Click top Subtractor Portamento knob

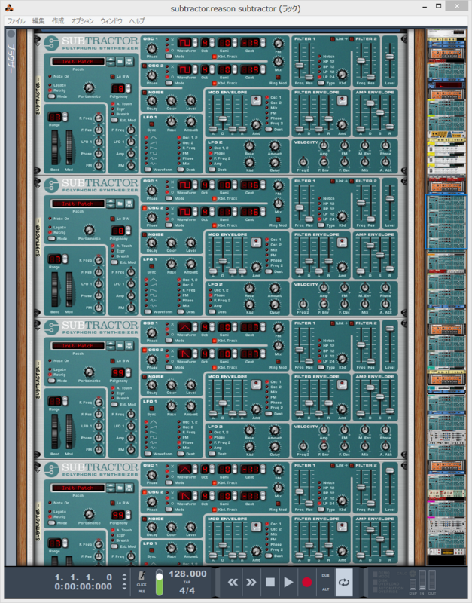89,88
